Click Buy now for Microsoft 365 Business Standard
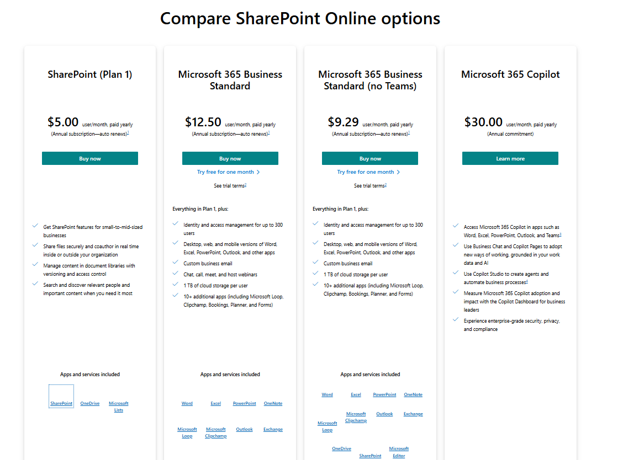 pyautogui.click(x=230, y=158)
